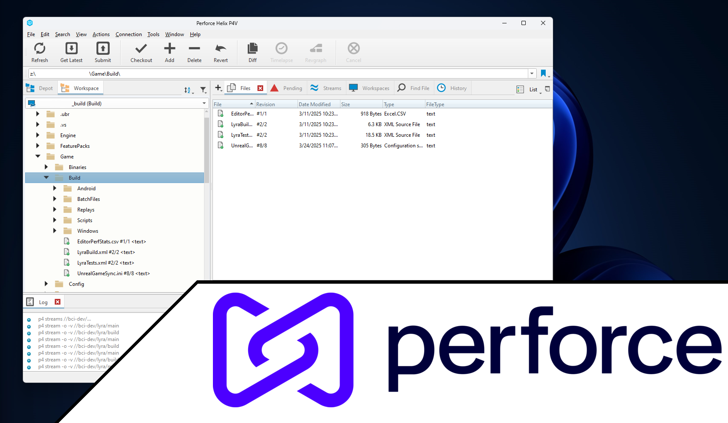Open the Diff tool
The height and width of the screenshot is (423, 728).
point(252,48)
